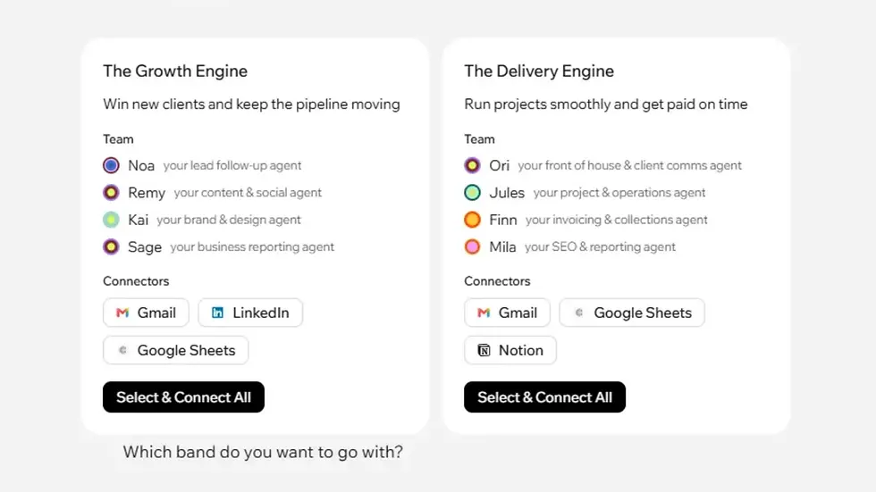This screenshot has width=876, height=492.
Task: Click the LinkedIn logo icon
Action: coord(217,313)
